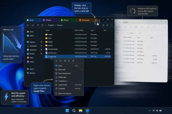
Task: Unpin Desktop using its pin icon
Action: pyautogui.click(x=41, y=42)
